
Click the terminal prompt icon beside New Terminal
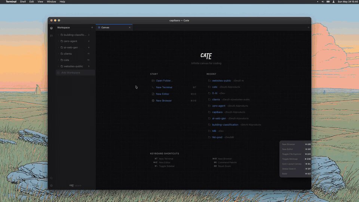point(153,87)
